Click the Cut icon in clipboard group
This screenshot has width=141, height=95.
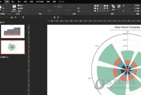4,6
